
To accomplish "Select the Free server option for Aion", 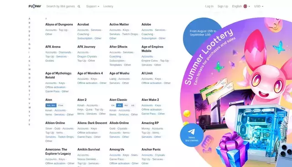I will (x=61, y=105).
